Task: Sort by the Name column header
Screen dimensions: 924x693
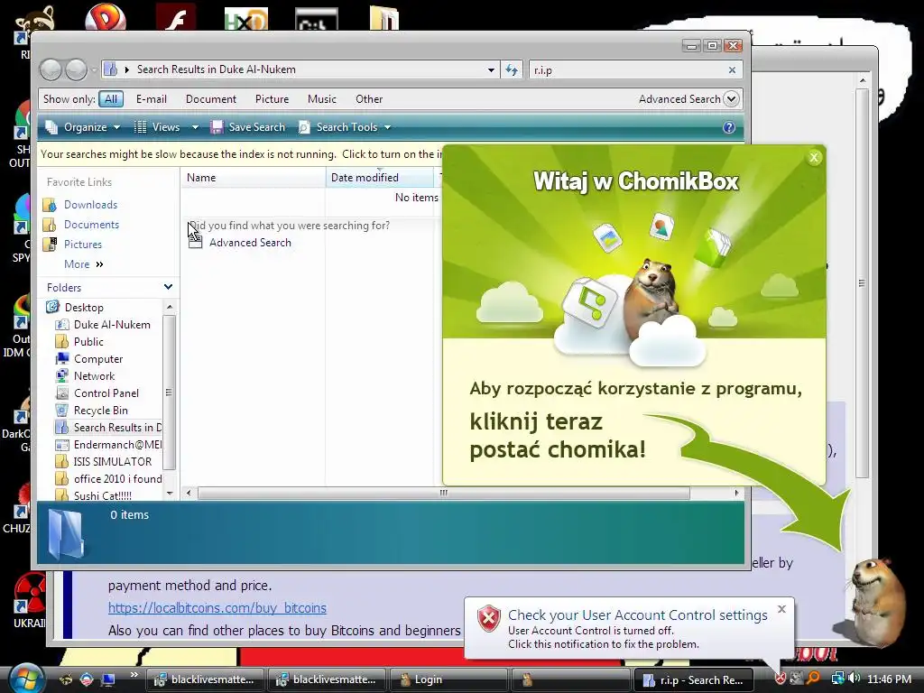Action: pos(253,178)
